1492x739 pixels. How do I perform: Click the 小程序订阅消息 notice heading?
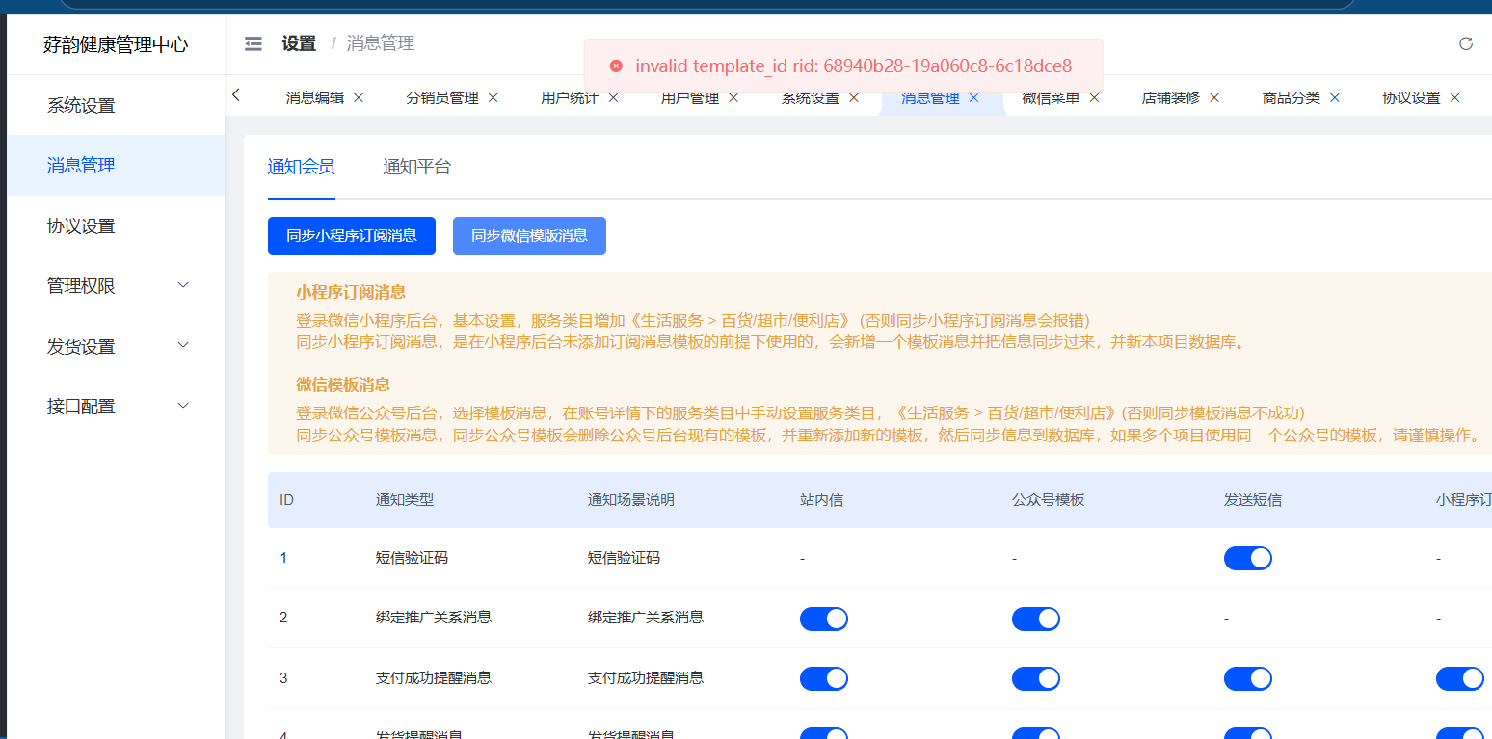click(x=351, y=293)
